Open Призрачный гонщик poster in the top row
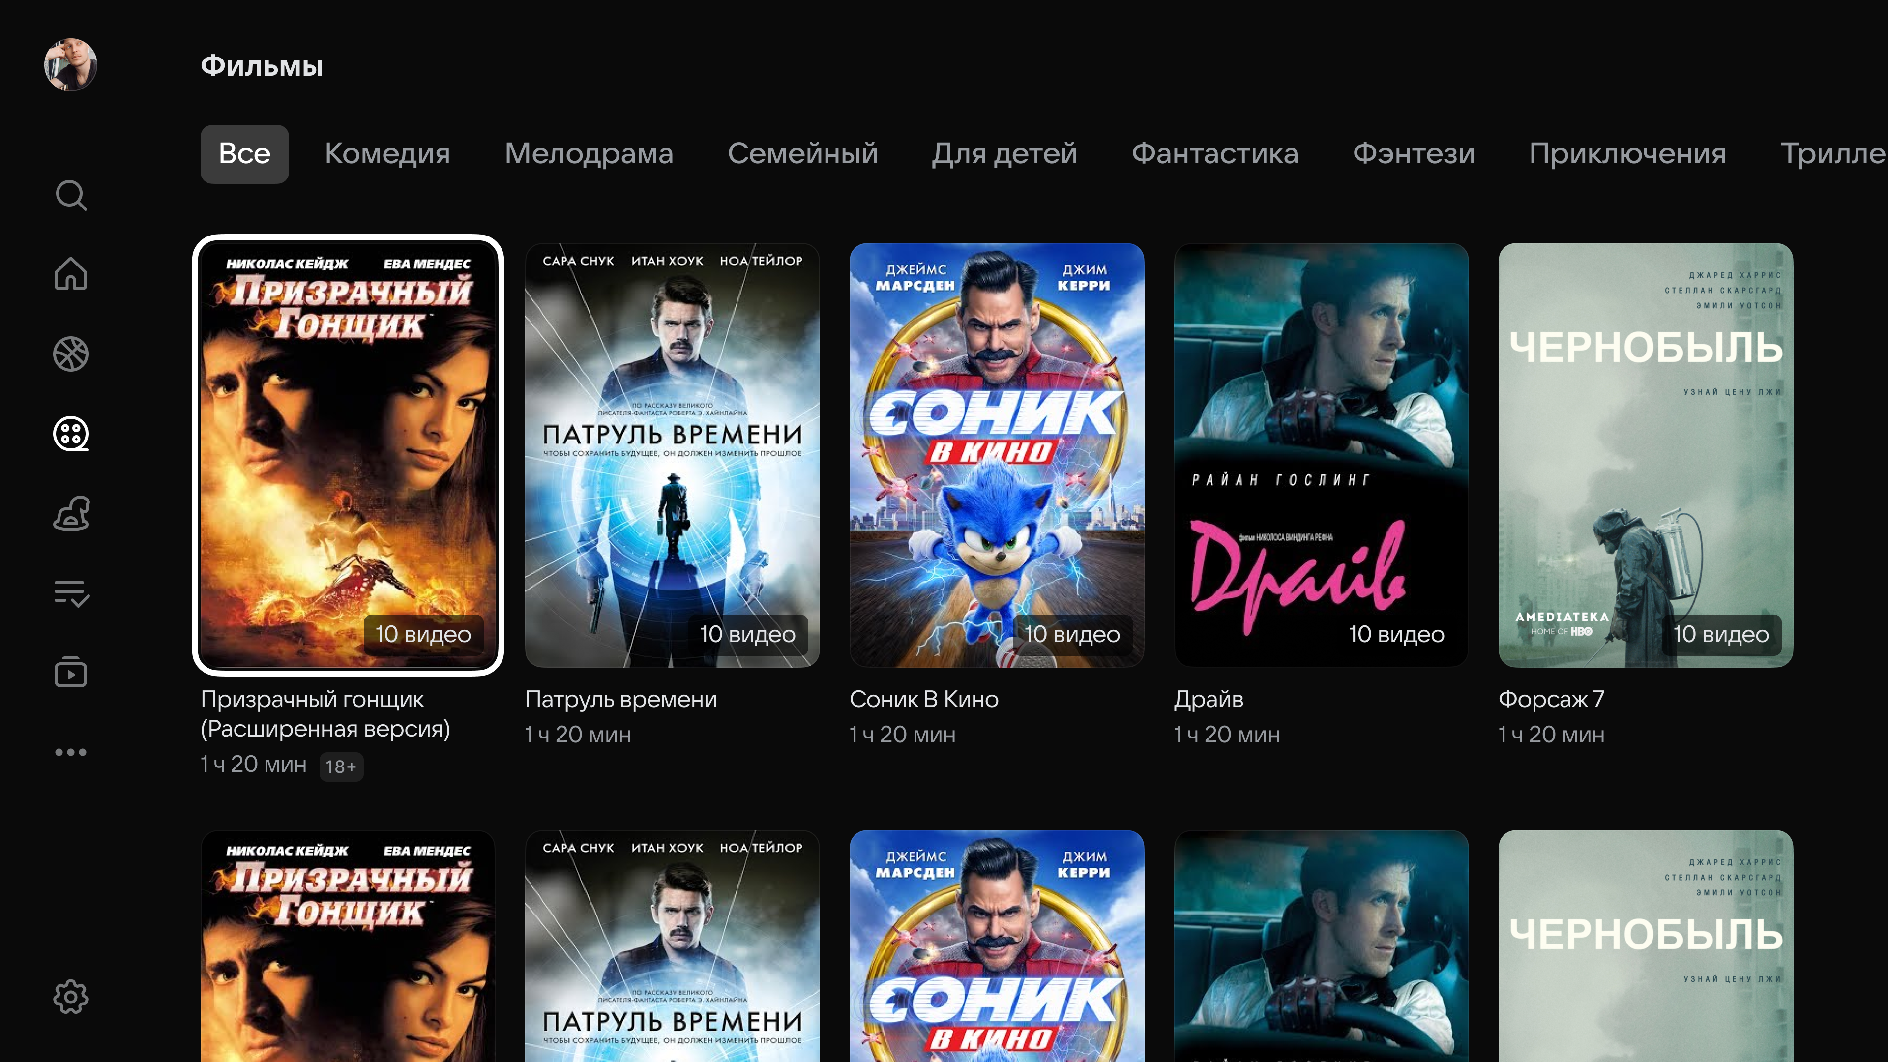The height and width of the screenshot is (1062, 1888). [348, 454]
